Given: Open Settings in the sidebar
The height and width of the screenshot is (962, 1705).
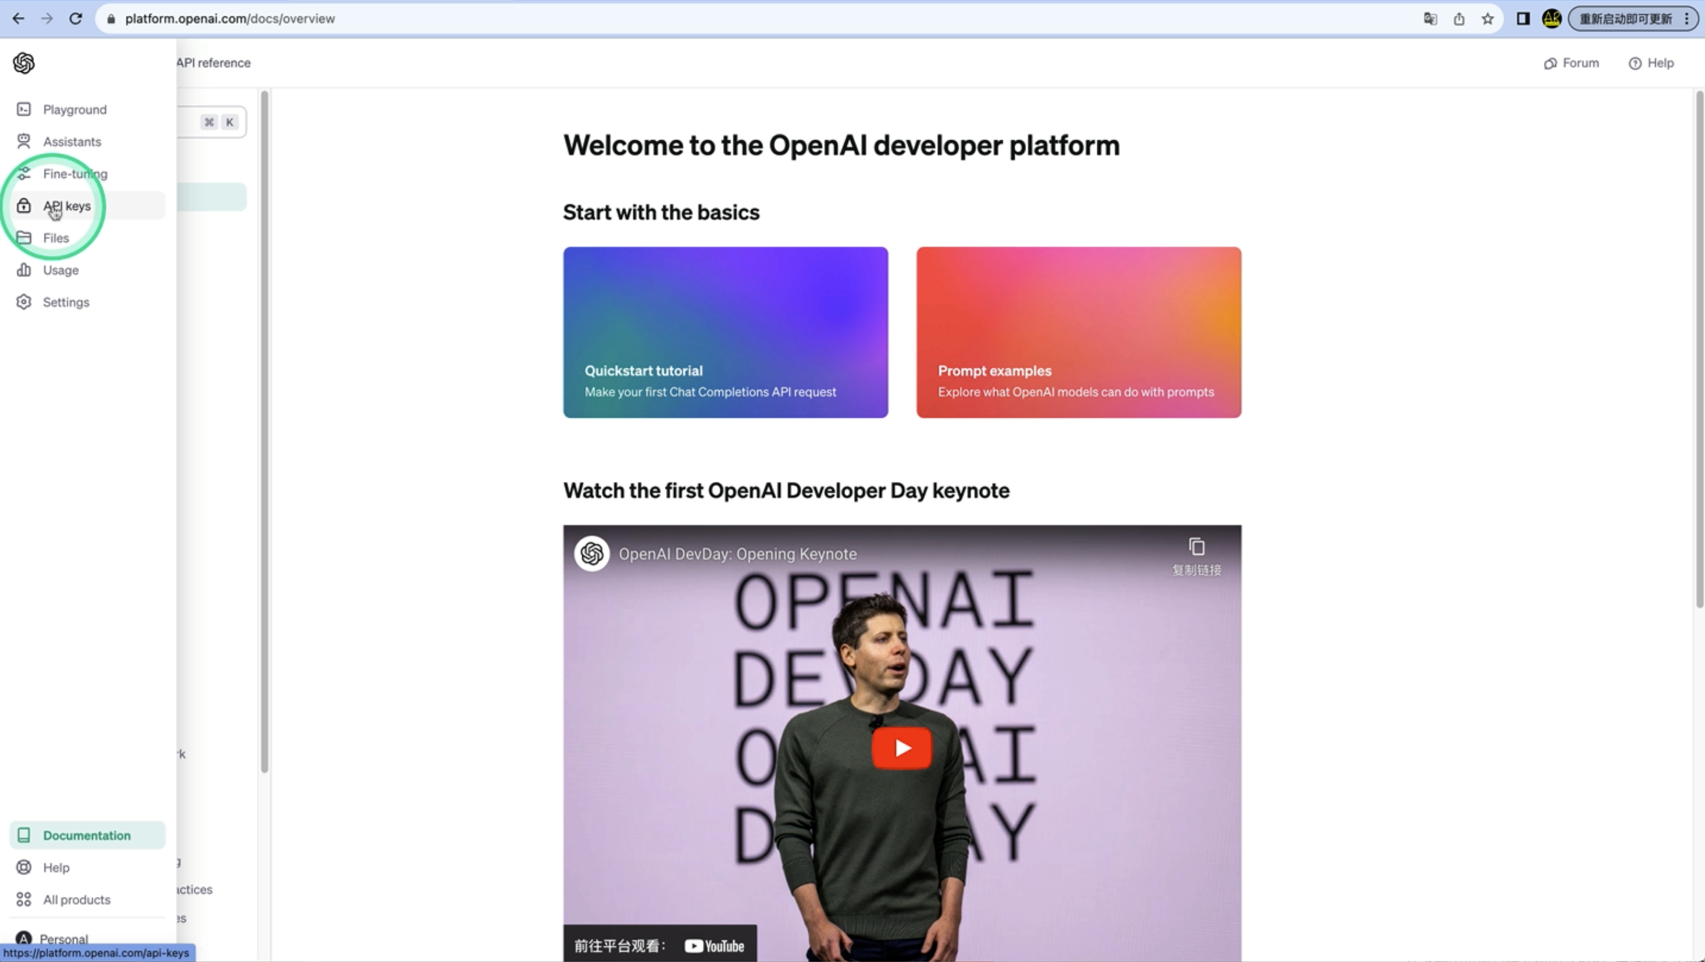Looking at the screenshot, I should pyautogui.click(x=88, y=302).
